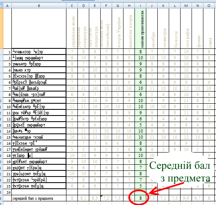
Task: Select green average cell 8 under основи правознавства
Action: click(x=140, y=198)
